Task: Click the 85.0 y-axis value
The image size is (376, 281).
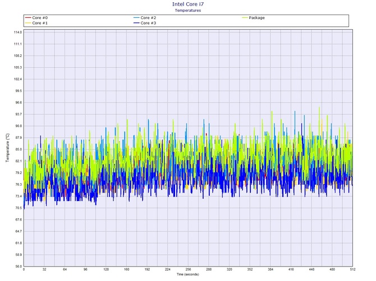Action: [19, 149]
